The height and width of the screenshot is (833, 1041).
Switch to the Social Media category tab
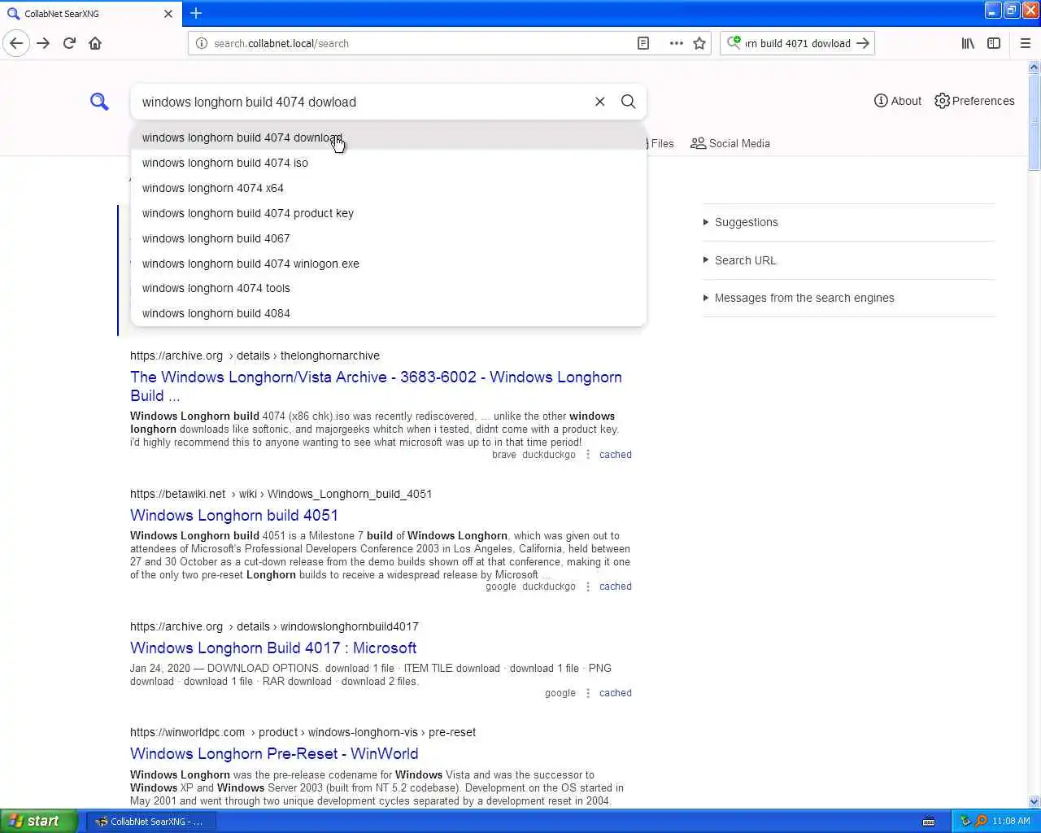point(730,143)
